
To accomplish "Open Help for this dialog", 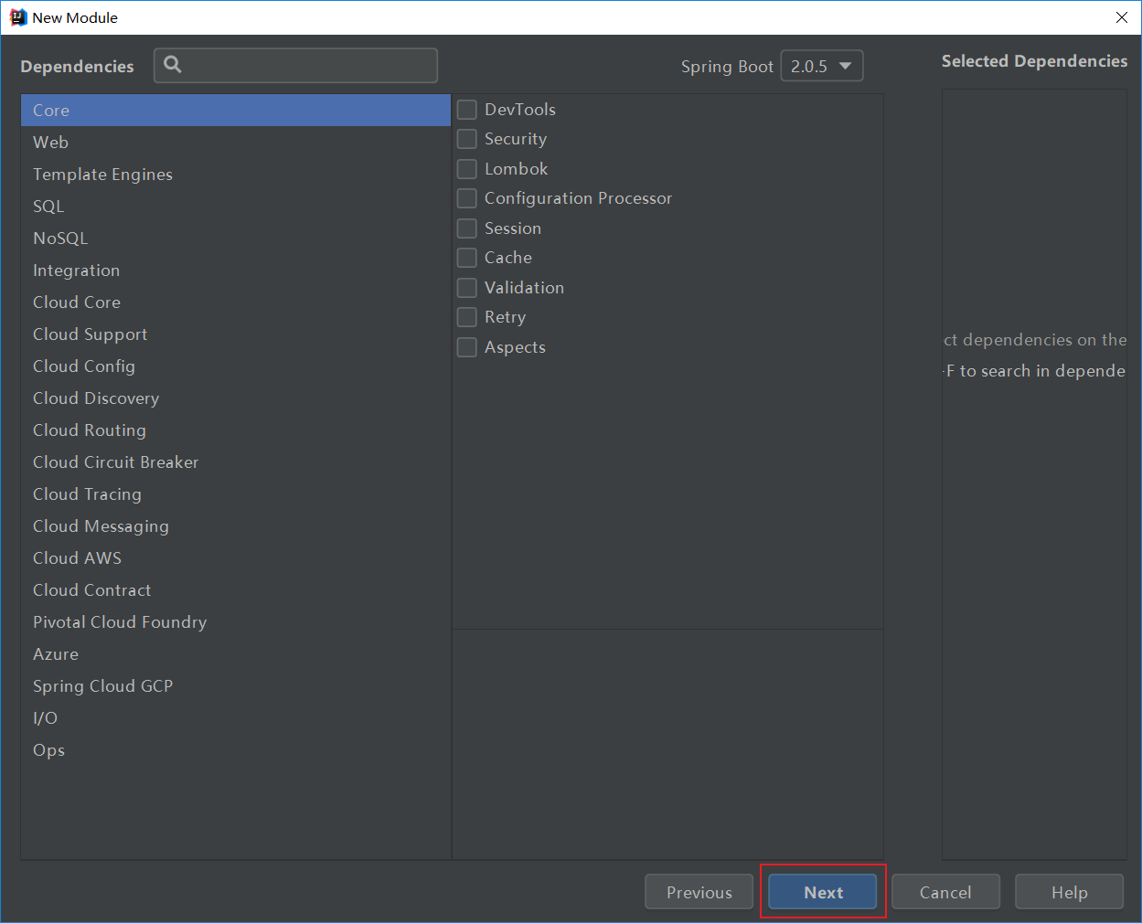I will pos(1069,892).
